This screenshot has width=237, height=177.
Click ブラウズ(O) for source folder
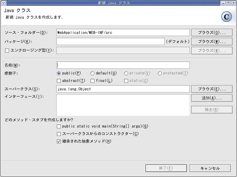(x=212, y=33)
